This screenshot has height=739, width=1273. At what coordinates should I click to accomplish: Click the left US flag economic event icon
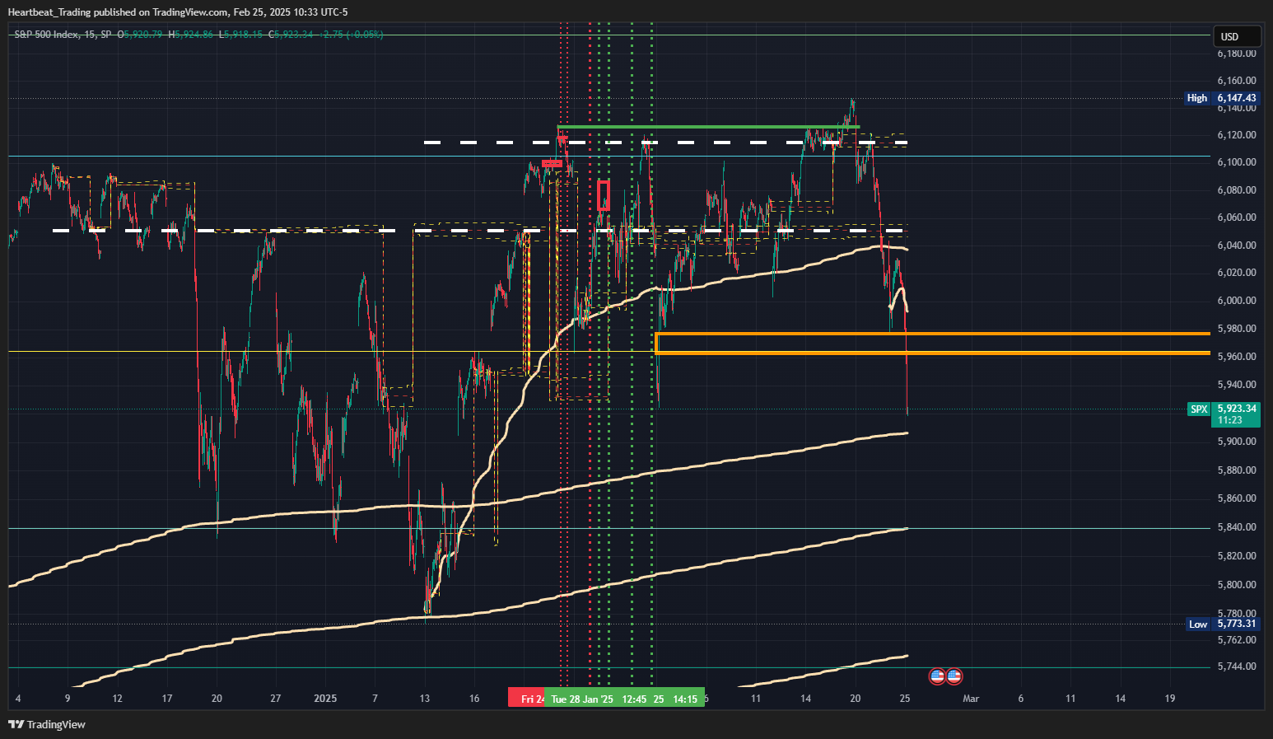(x=937, y=676)
